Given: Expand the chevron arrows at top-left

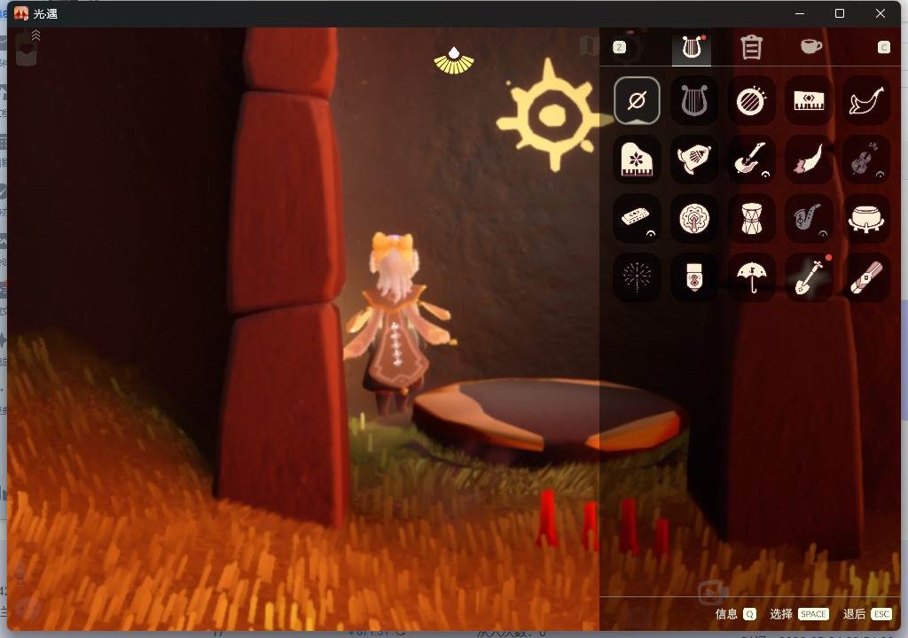Looking at the screenshot, I should tap(35, 35).
